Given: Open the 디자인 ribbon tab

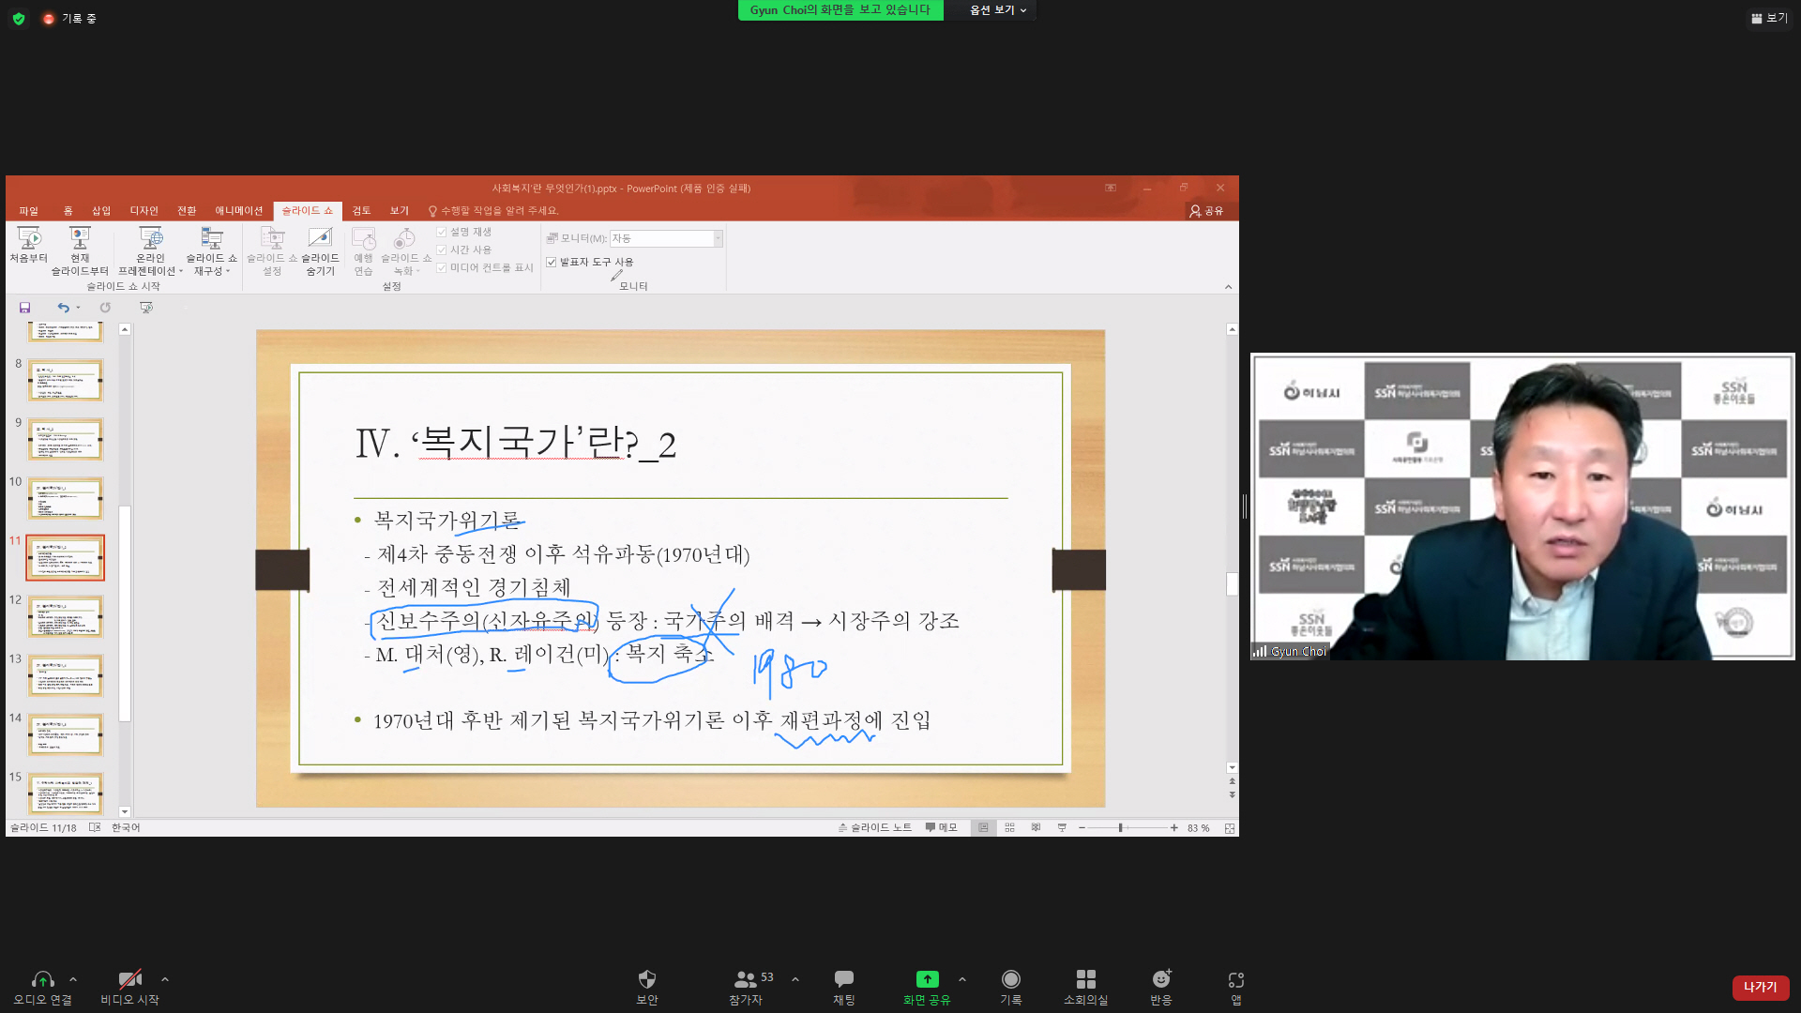Looking at the screenshot, I should pyautogui.click(x=144, y=211).
